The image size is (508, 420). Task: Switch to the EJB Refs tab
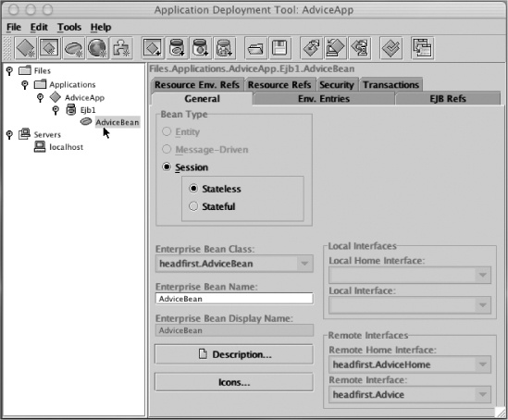click(448, 98)
